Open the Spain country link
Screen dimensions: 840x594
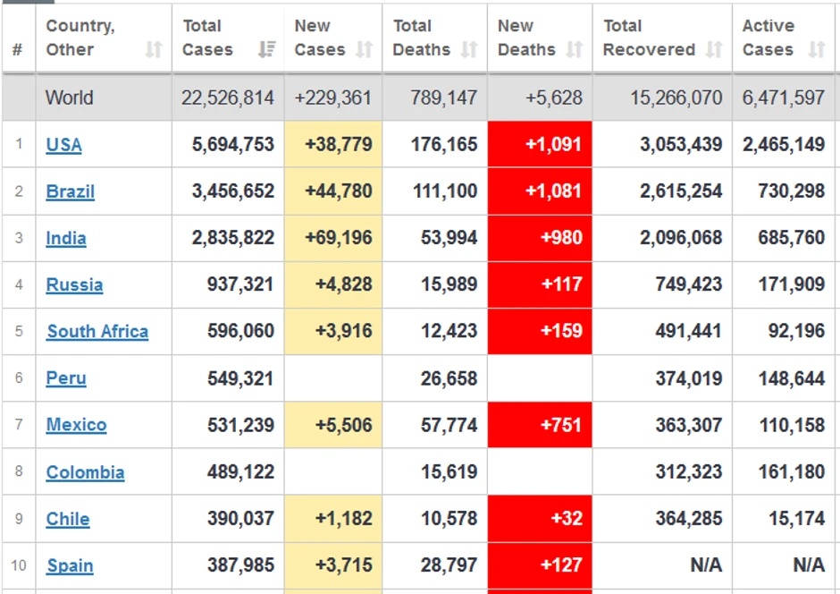(70, 565)
